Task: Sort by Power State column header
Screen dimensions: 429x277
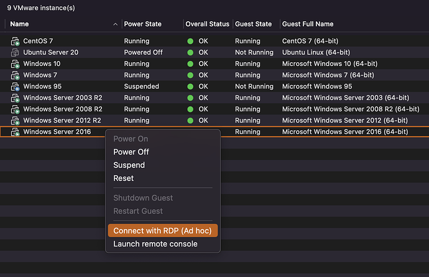Action: pos(142,24)
